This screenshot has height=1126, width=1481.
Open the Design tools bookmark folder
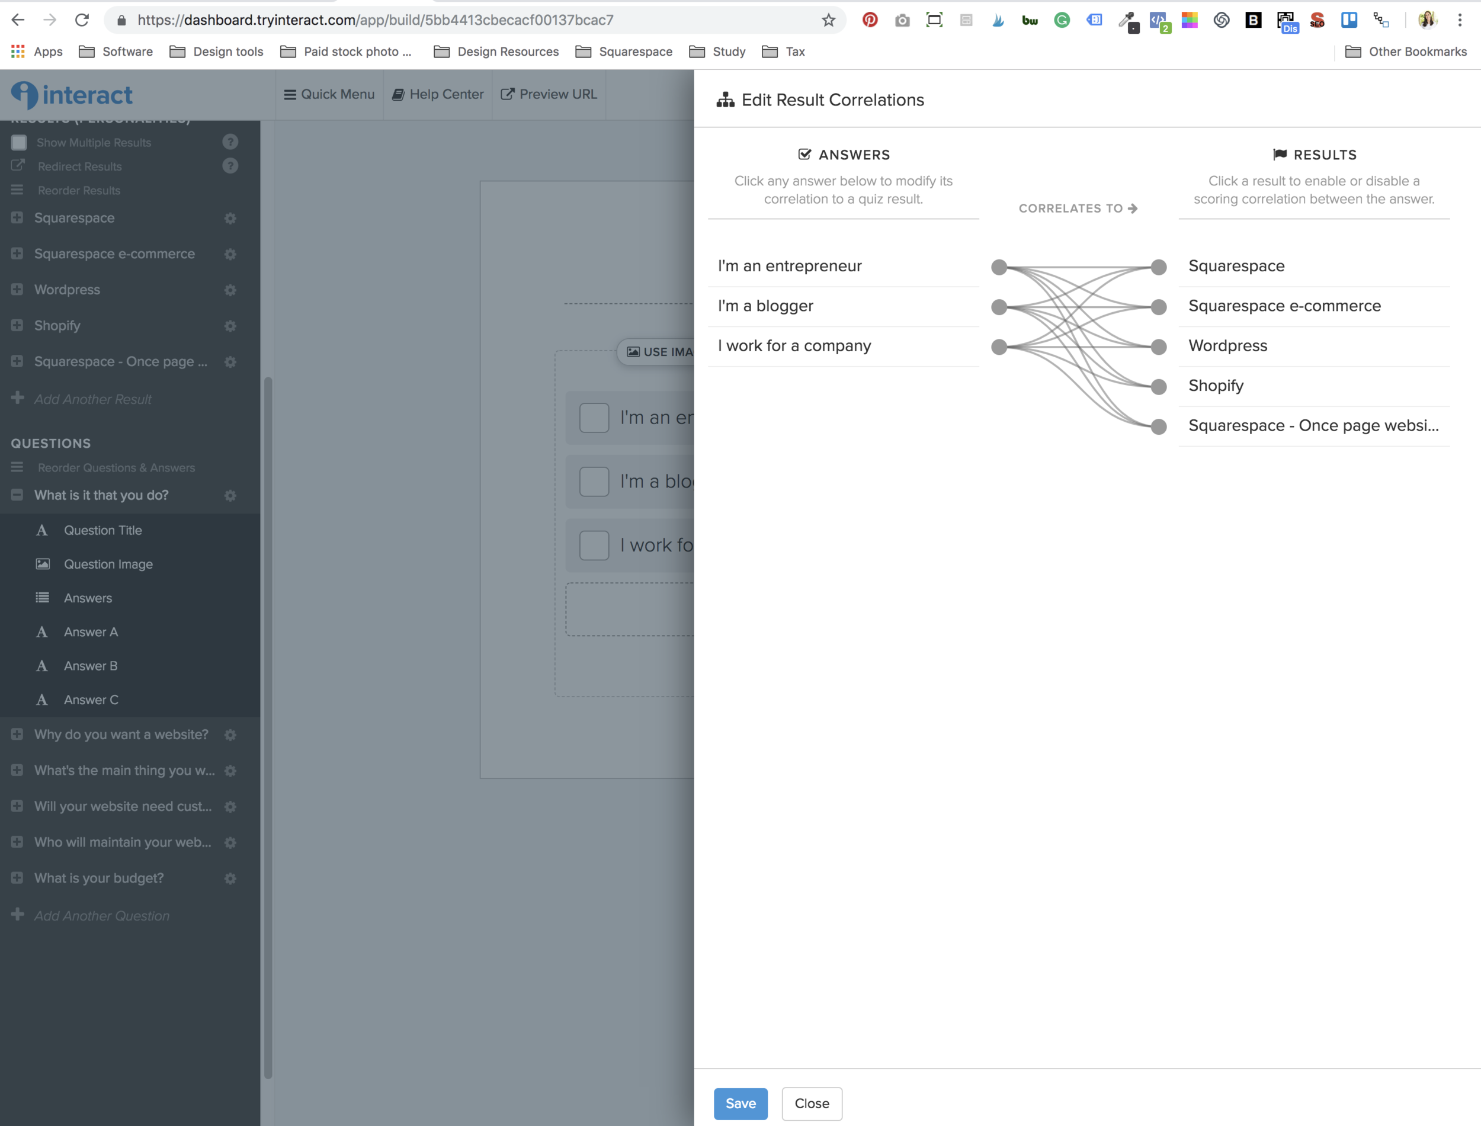(216, 52)
